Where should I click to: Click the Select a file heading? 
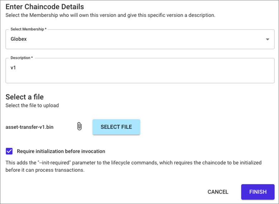(25, 97)
